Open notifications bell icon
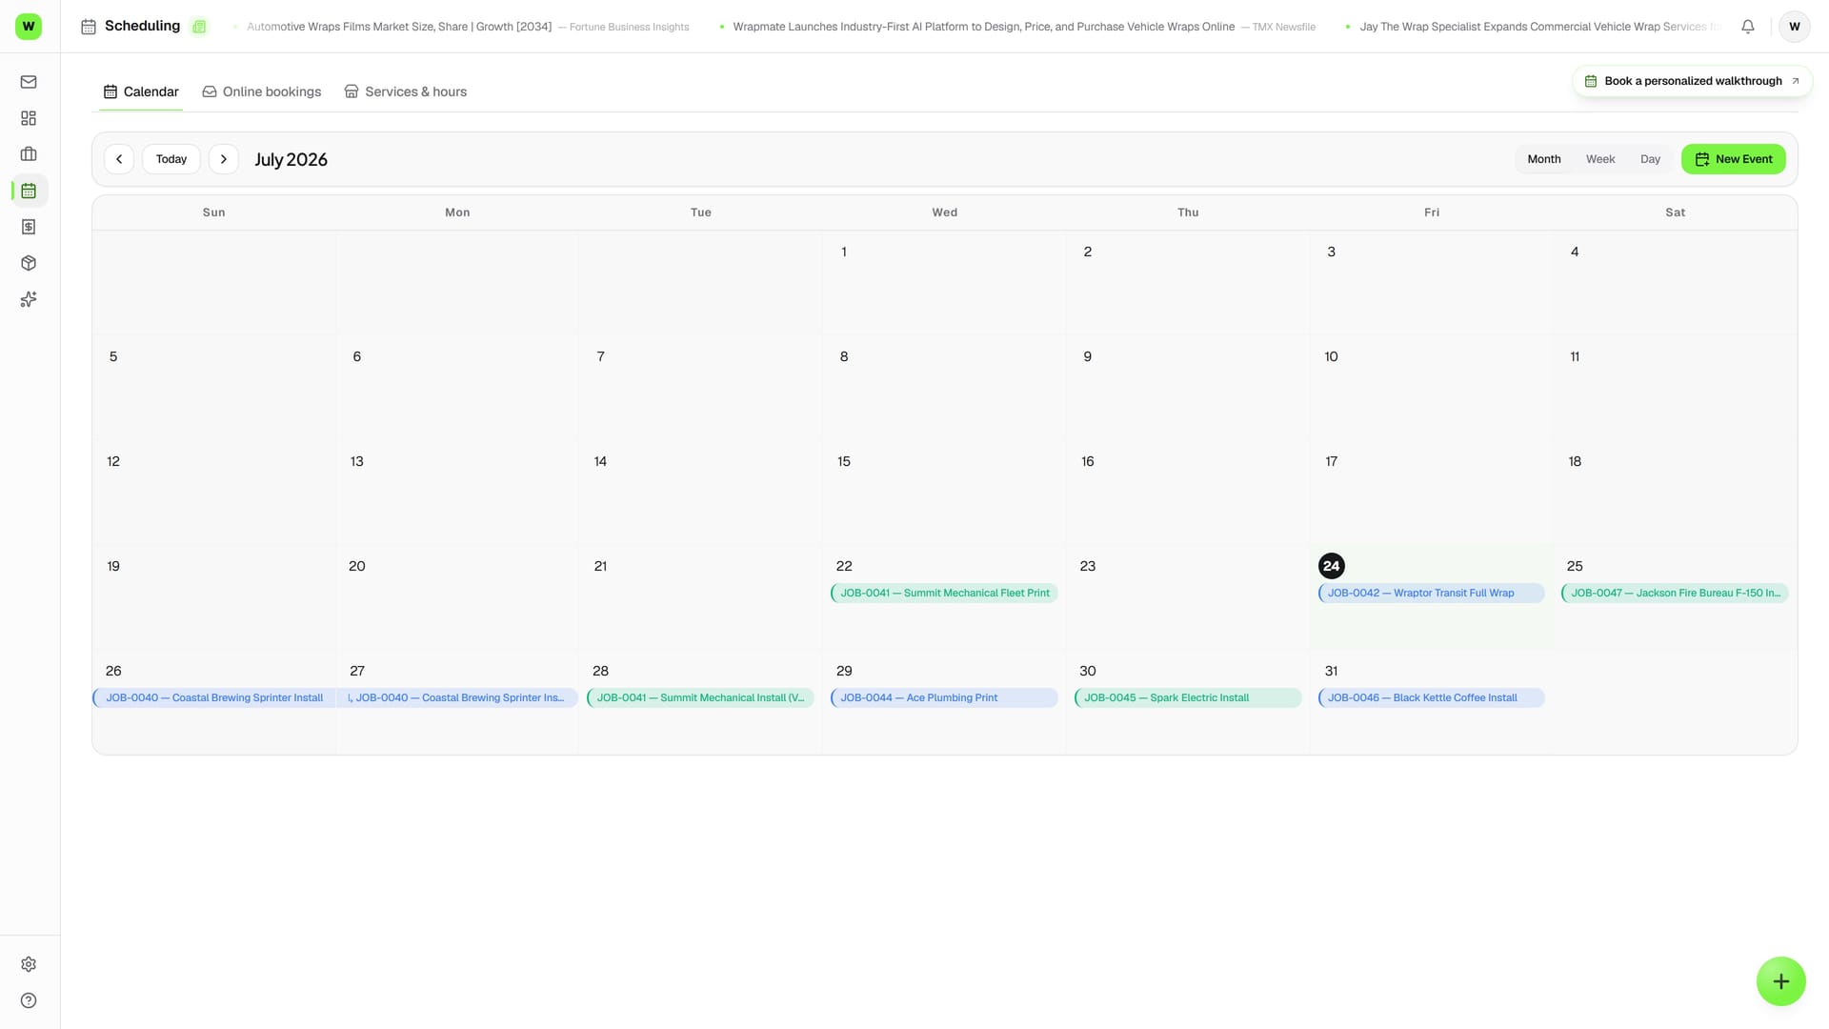Viewport: 1829px width, 1029px height. point(1748,27)
